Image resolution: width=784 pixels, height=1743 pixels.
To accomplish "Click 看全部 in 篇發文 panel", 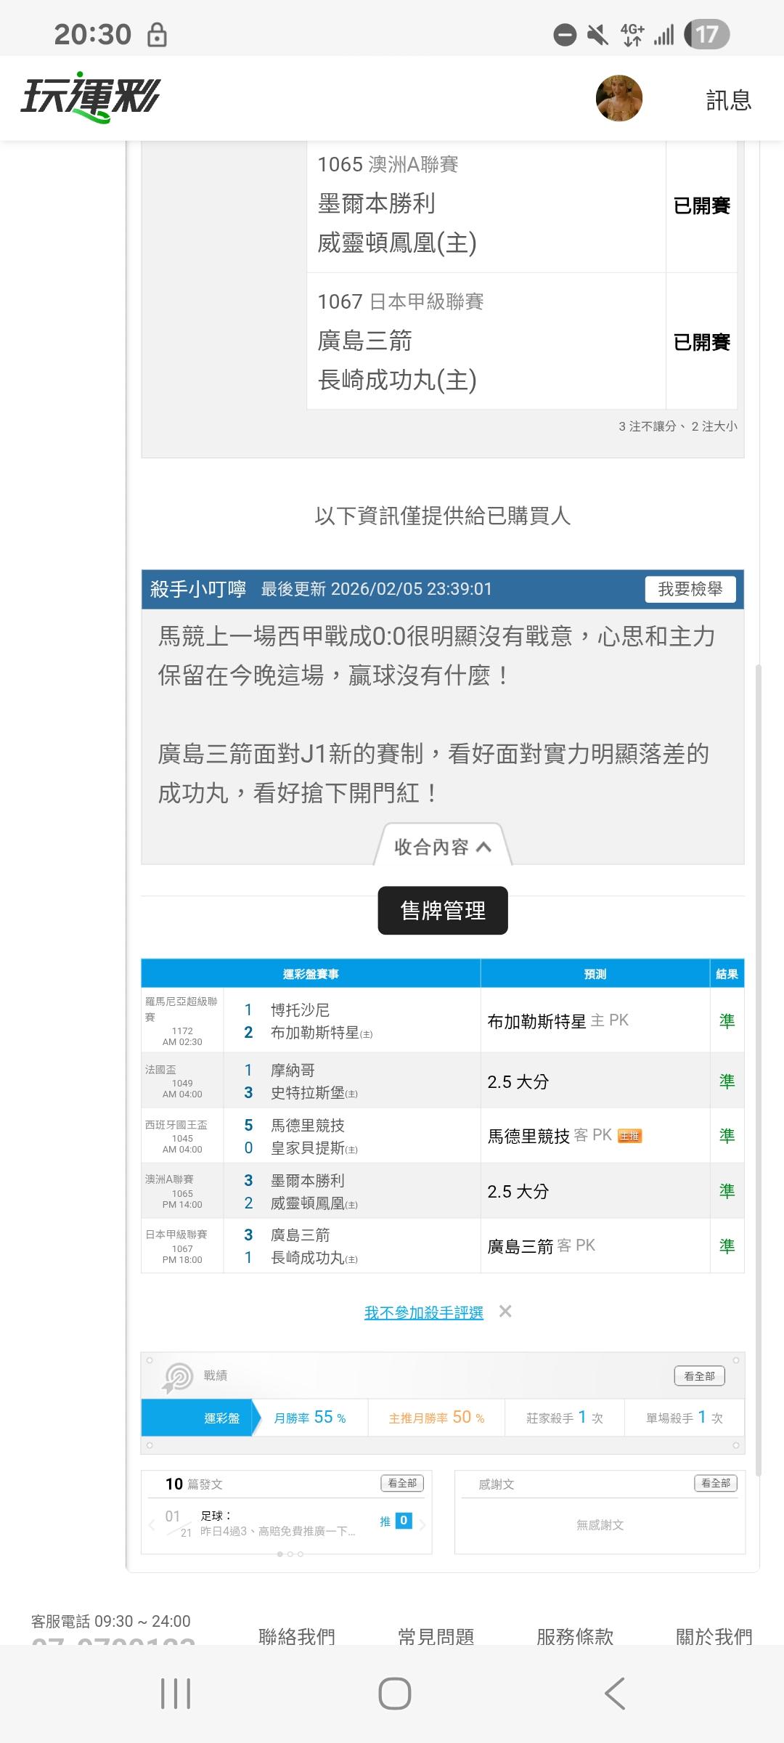I will click(x=402, y=1483).
